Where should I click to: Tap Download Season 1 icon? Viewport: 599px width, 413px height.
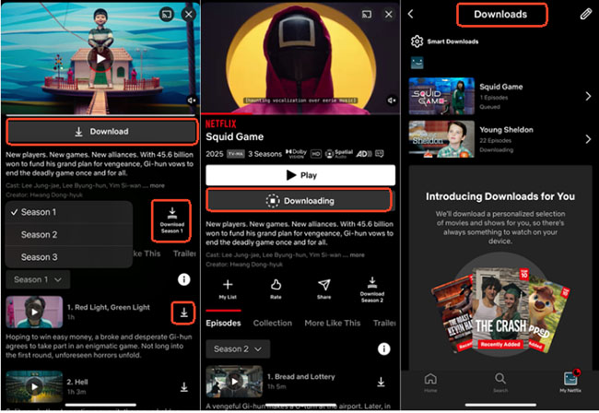click(x=171, y=220)
